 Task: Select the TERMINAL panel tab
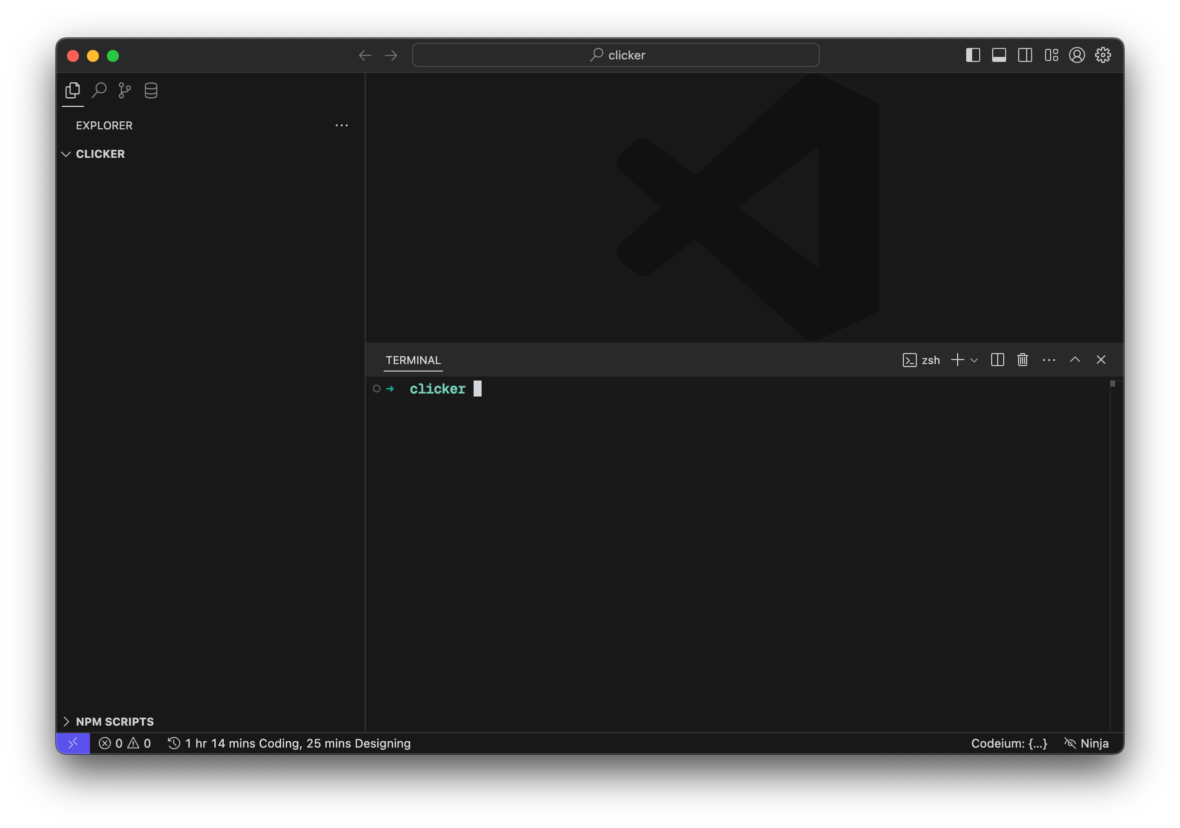click(x=413, y=360)
